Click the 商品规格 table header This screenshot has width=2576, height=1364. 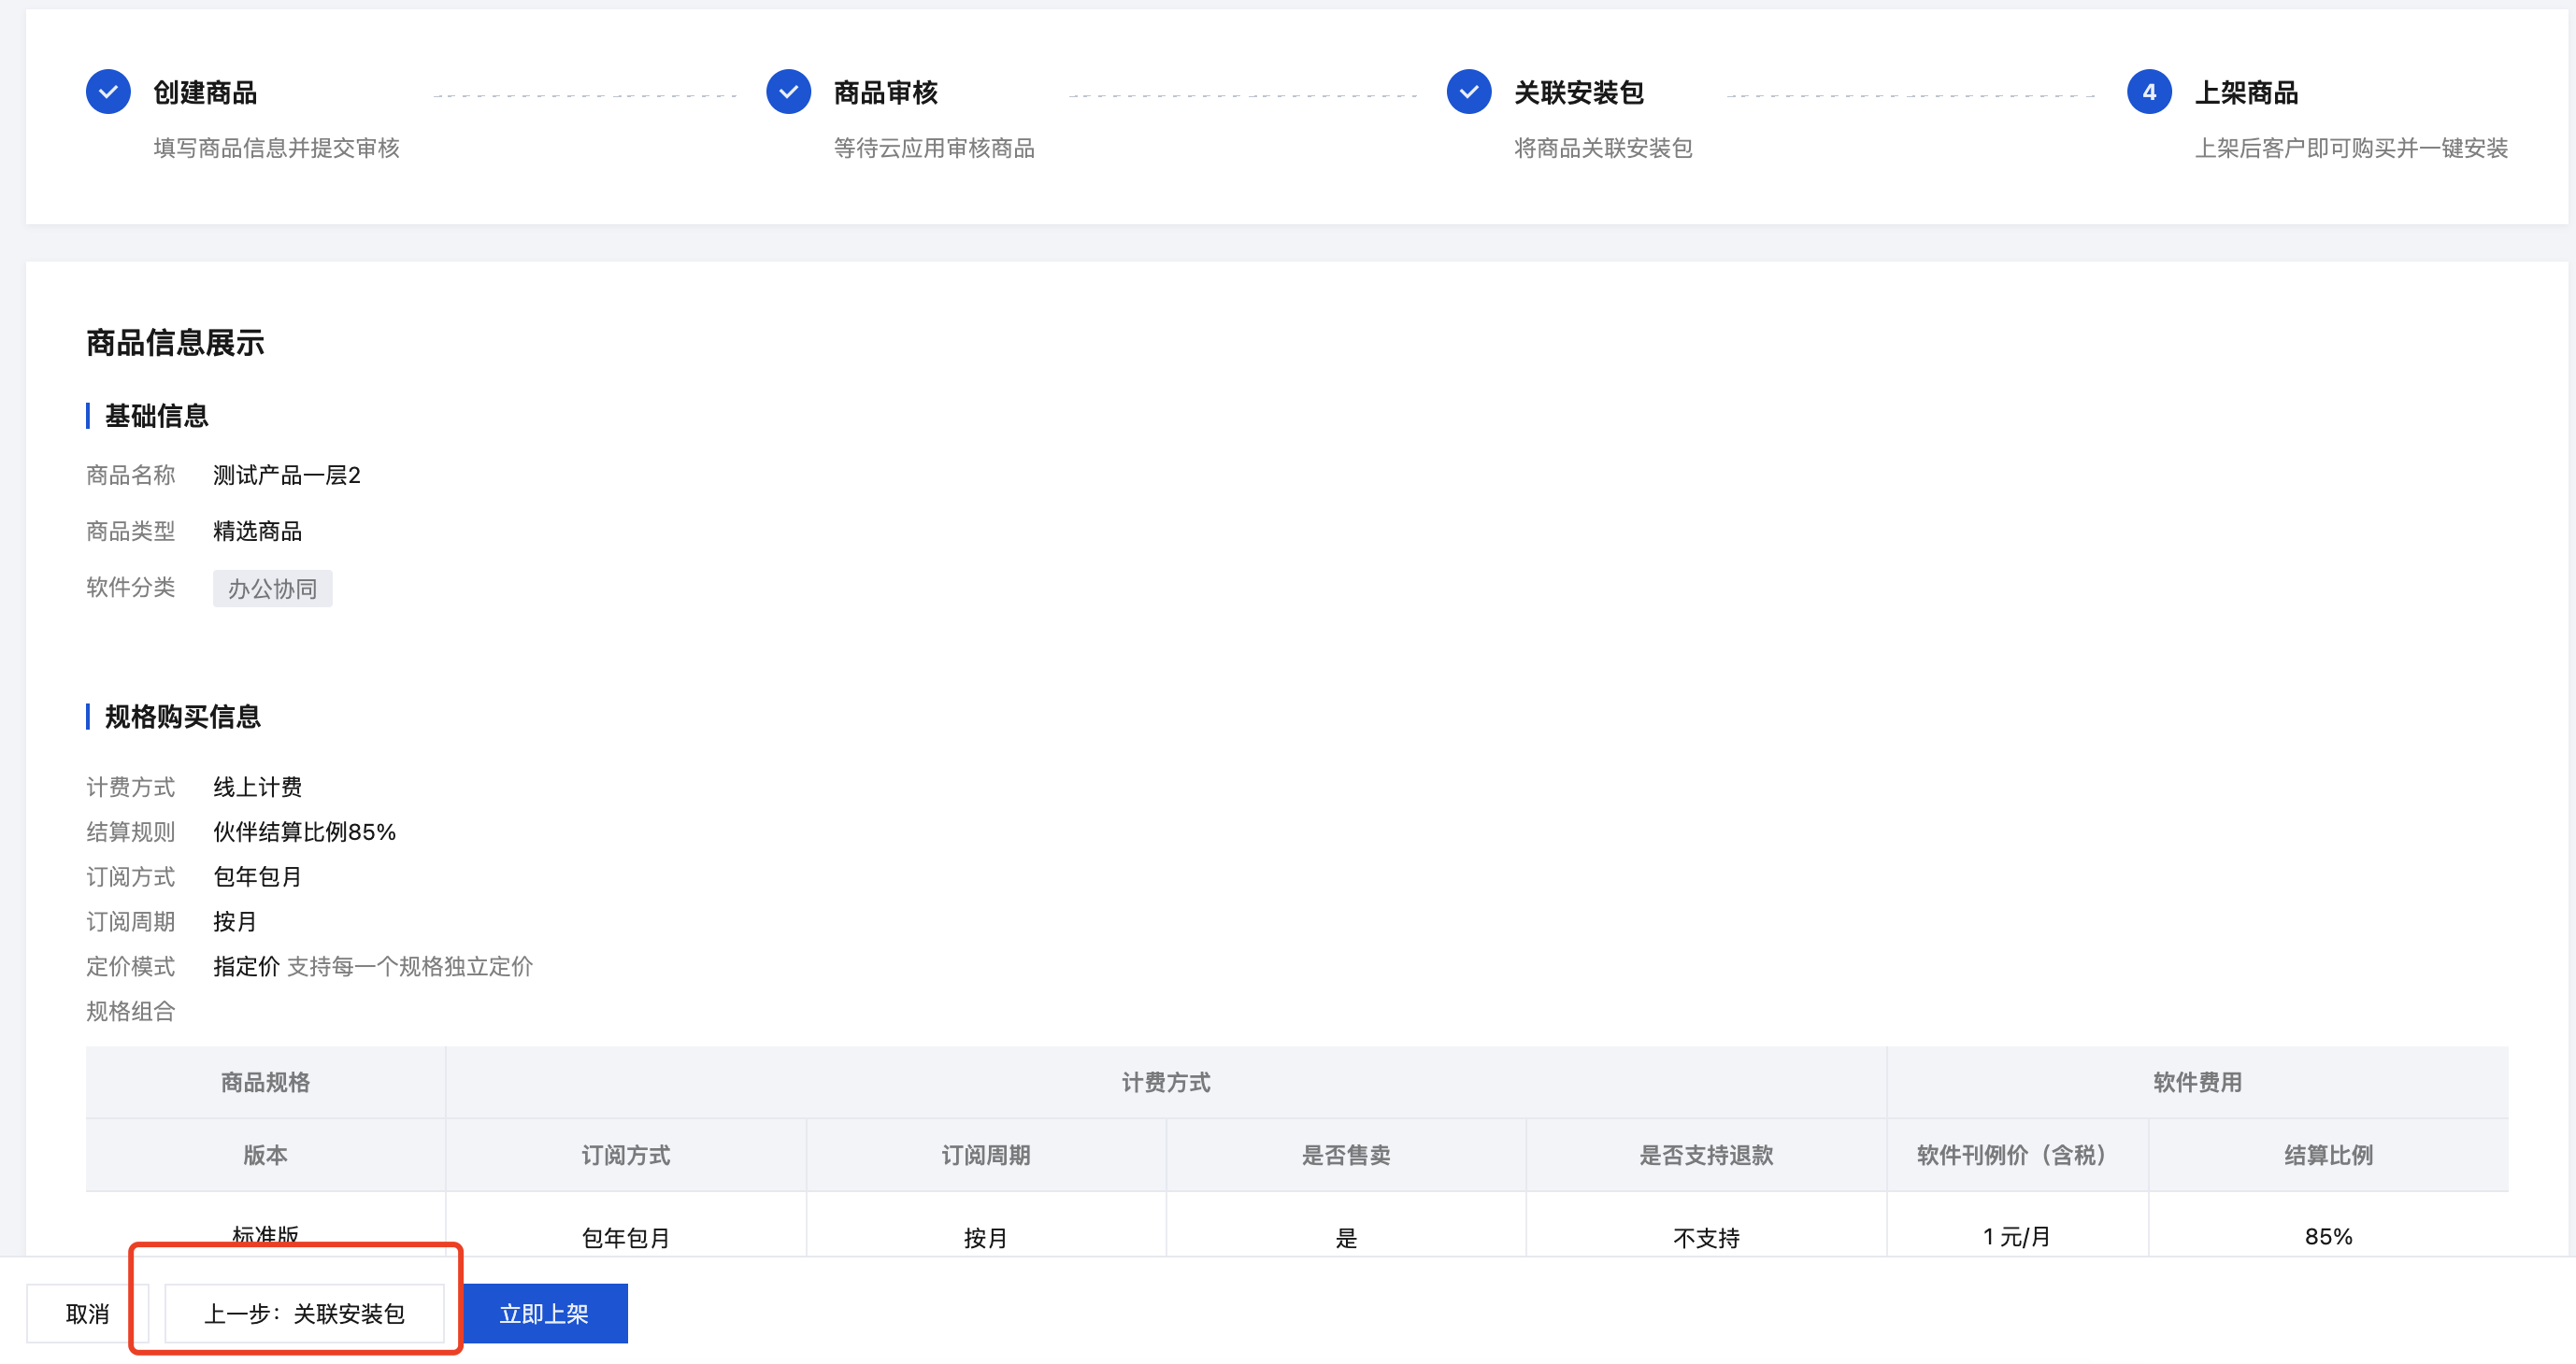point(265,1082)
